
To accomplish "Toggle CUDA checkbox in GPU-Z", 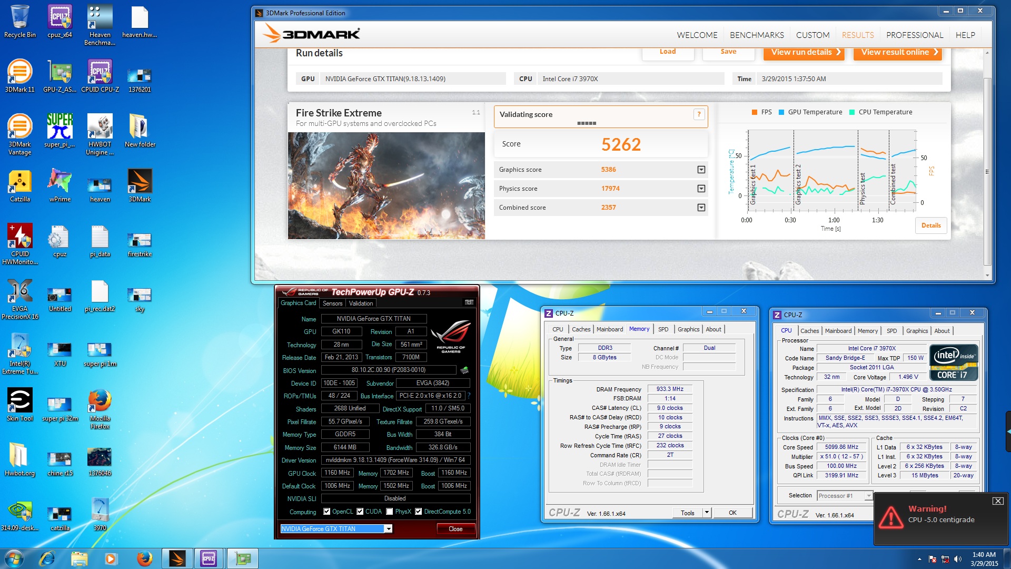I will pyautogui.click(x=360, y=512).
